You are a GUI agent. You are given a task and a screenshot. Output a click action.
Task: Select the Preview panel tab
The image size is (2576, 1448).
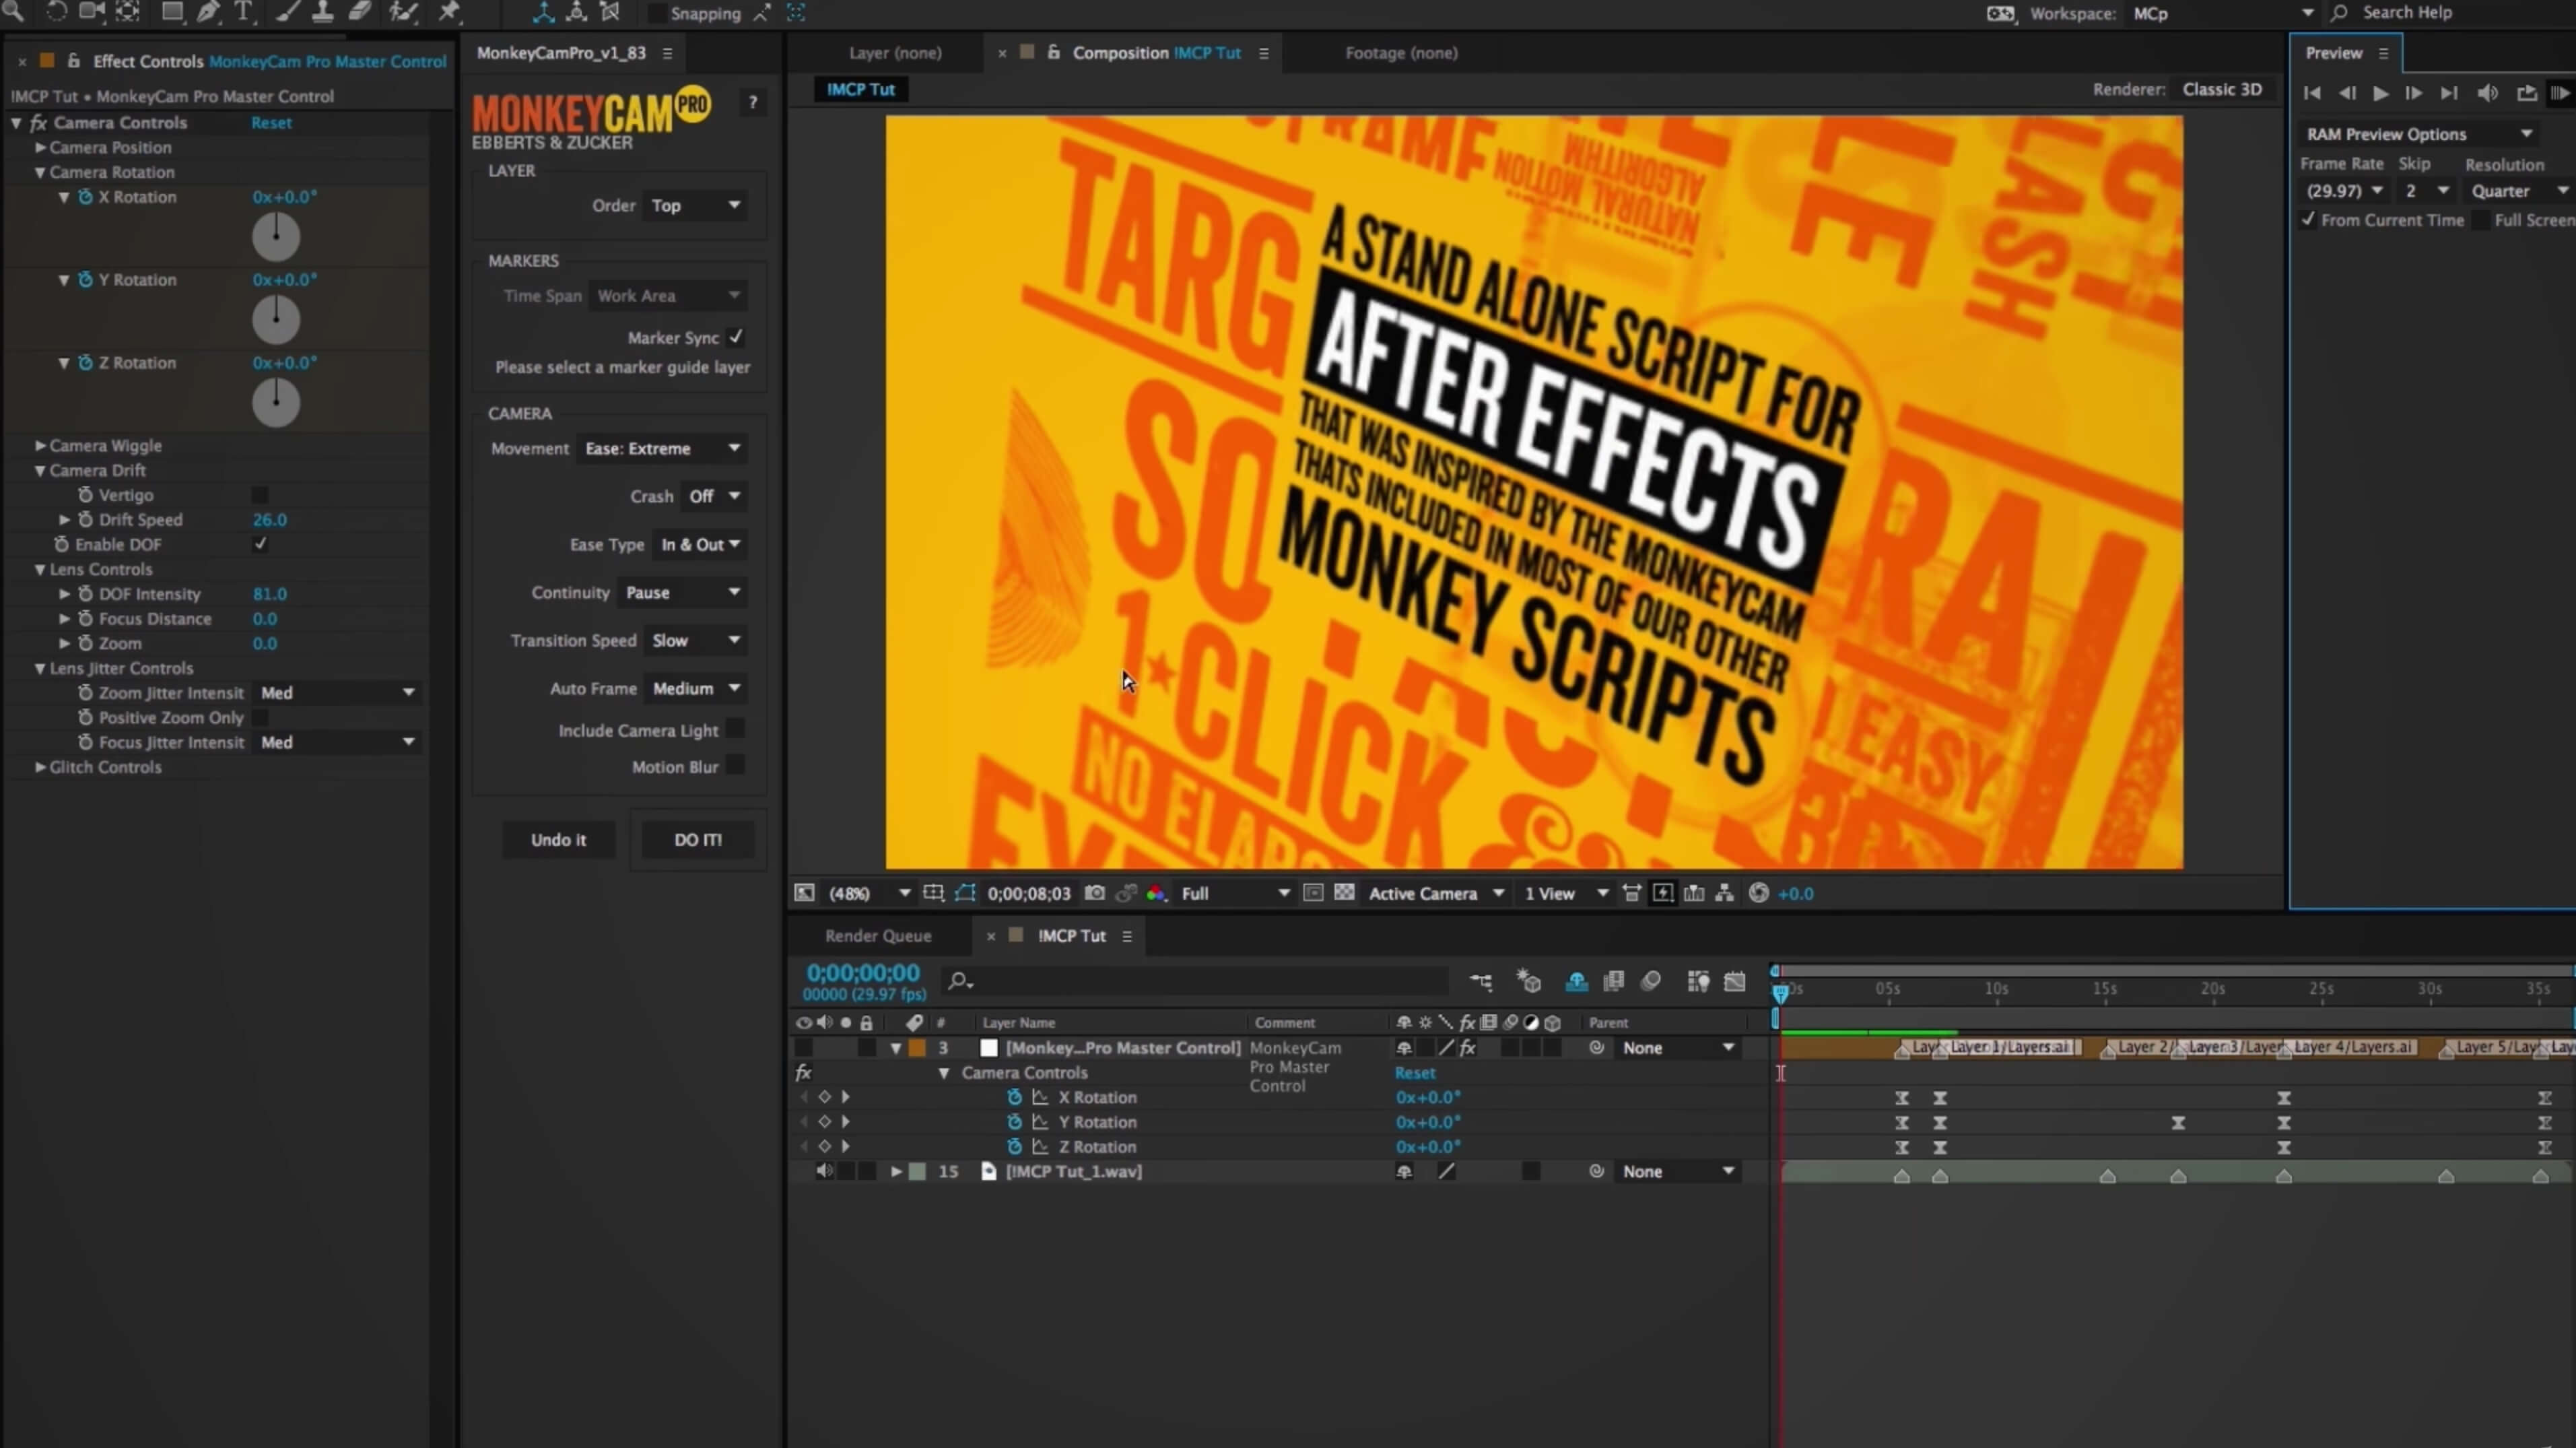pos(2333,53)
